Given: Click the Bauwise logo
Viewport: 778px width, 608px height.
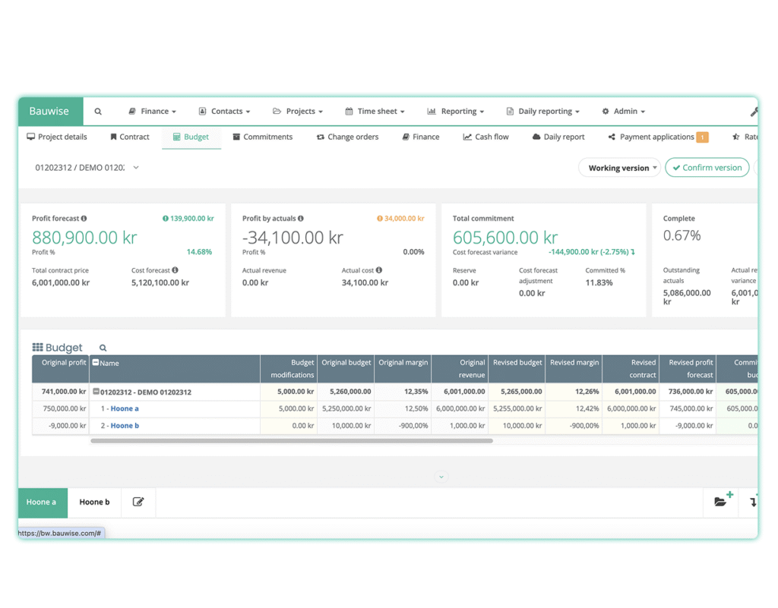Looking at the screenshot, I should 49,111.
